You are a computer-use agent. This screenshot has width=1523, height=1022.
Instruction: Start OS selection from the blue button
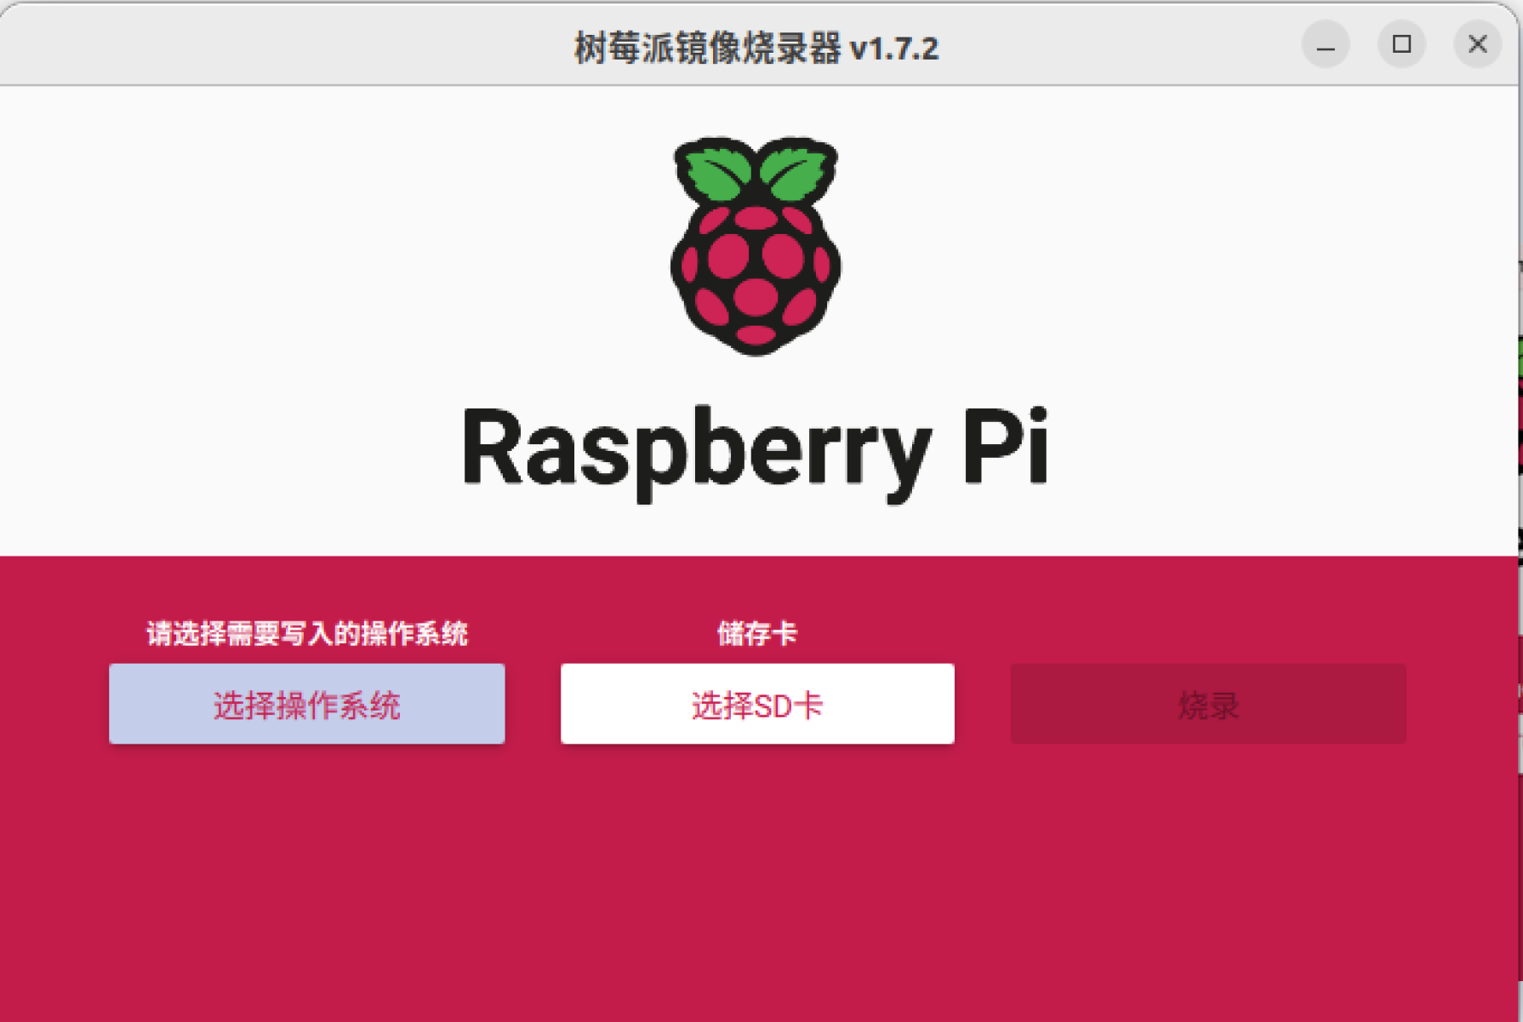tap(306, 704)
